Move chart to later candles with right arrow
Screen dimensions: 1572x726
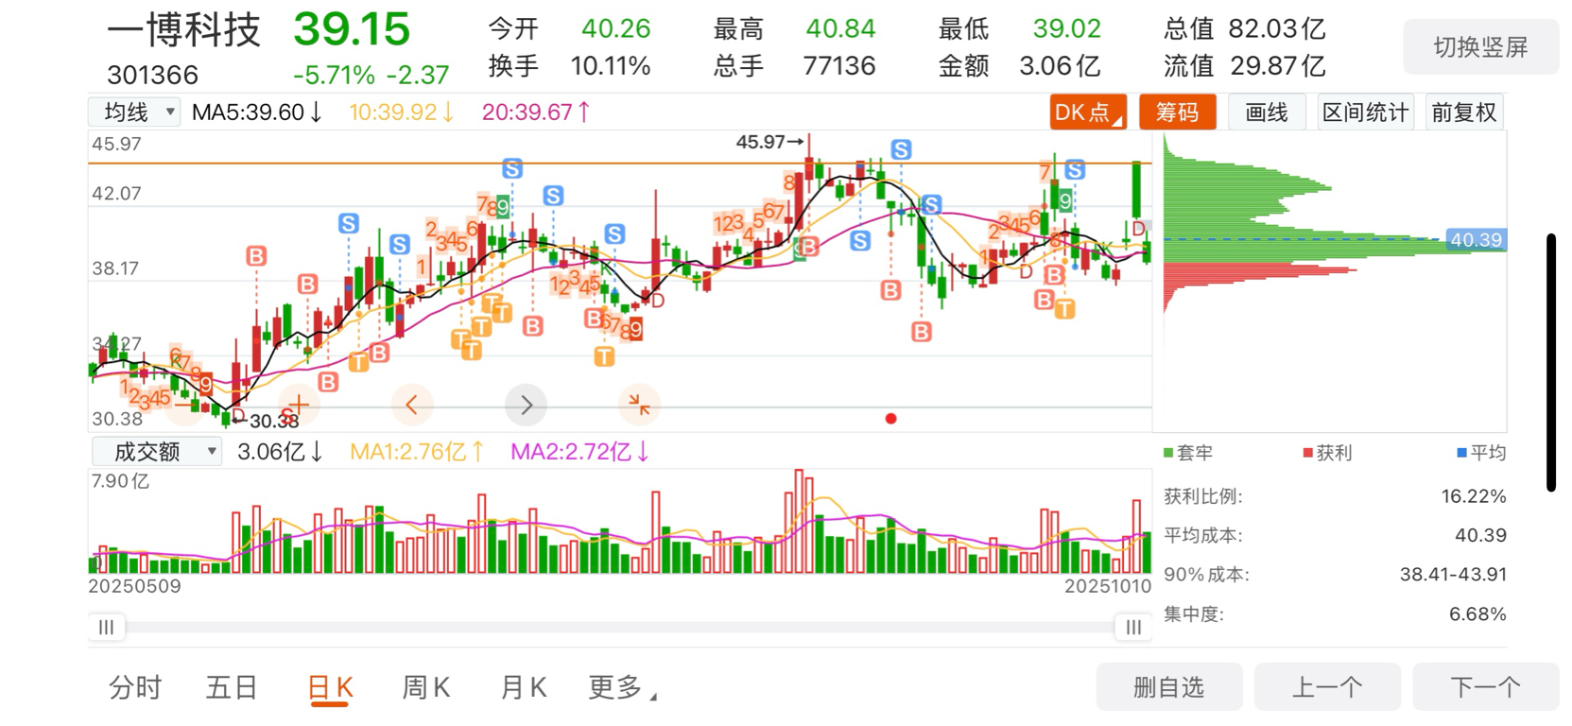click(x=527, y=406)
